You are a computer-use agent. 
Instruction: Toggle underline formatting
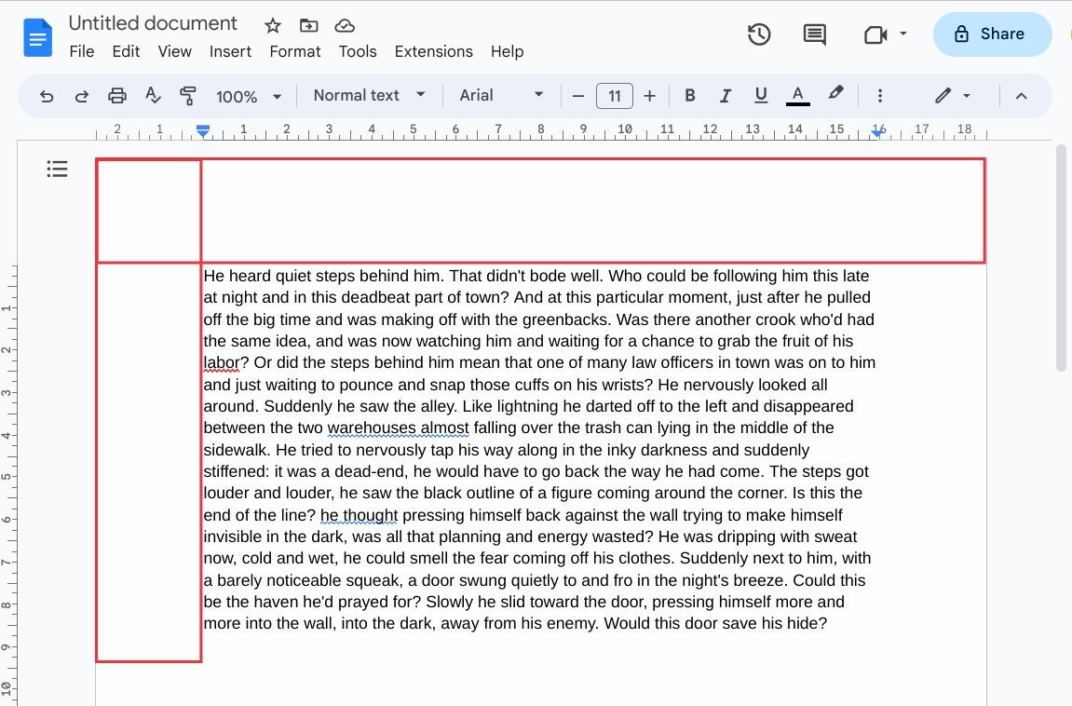[760, 95]
